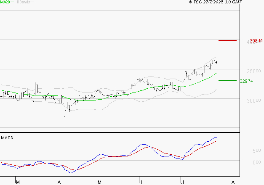264x185 pixels.
Task: Click the BBands legend label
Action: click(x=24, y=2)
